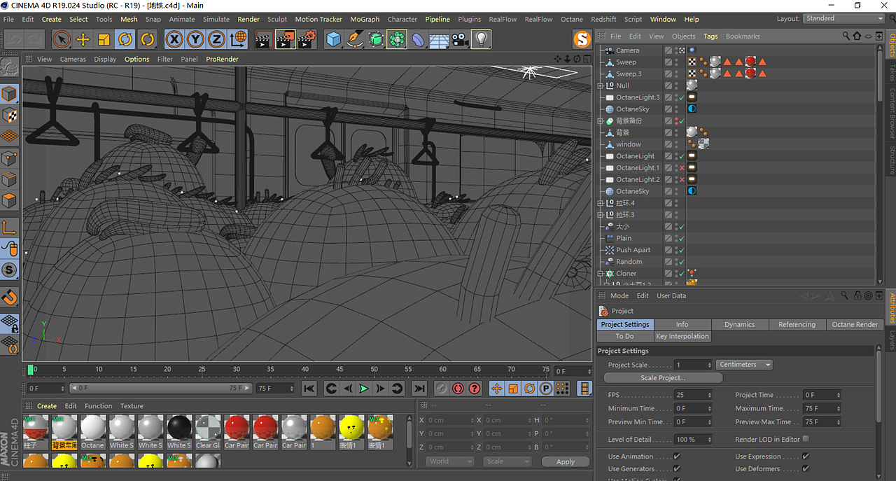Enable Render LOD in Editor checkbox
The width and height of the screenshot is (896, 481).
[x=806, y=439]
